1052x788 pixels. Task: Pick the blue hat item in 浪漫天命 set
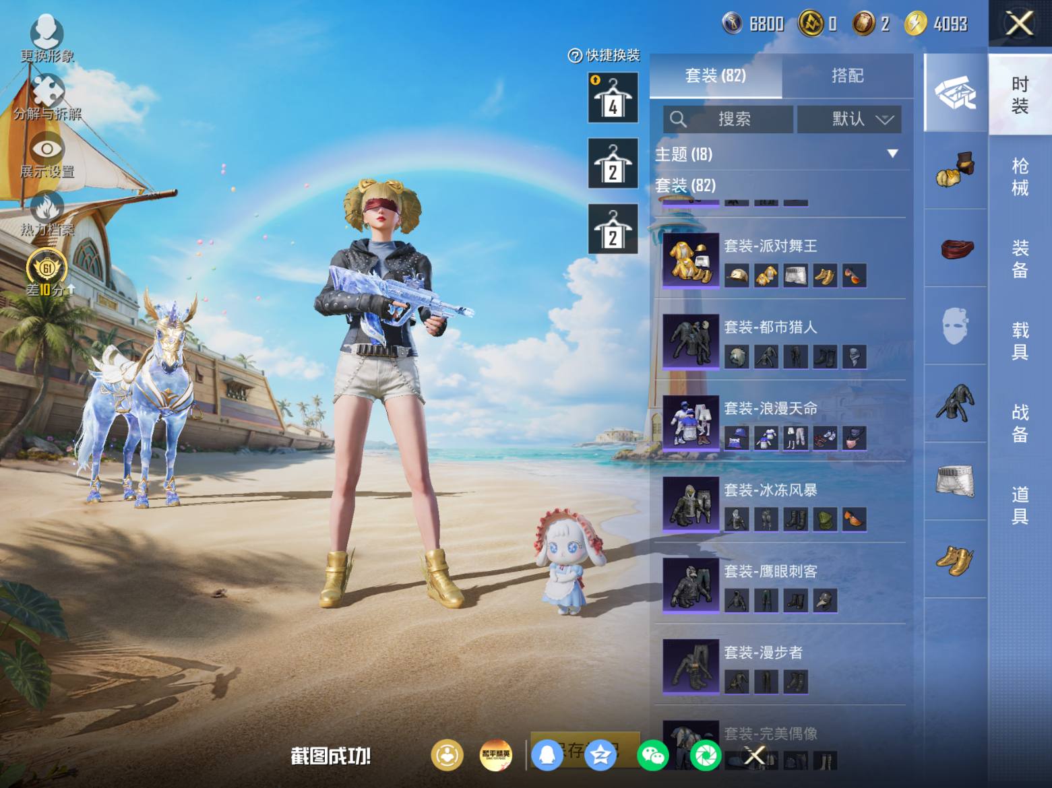[737, 438]
